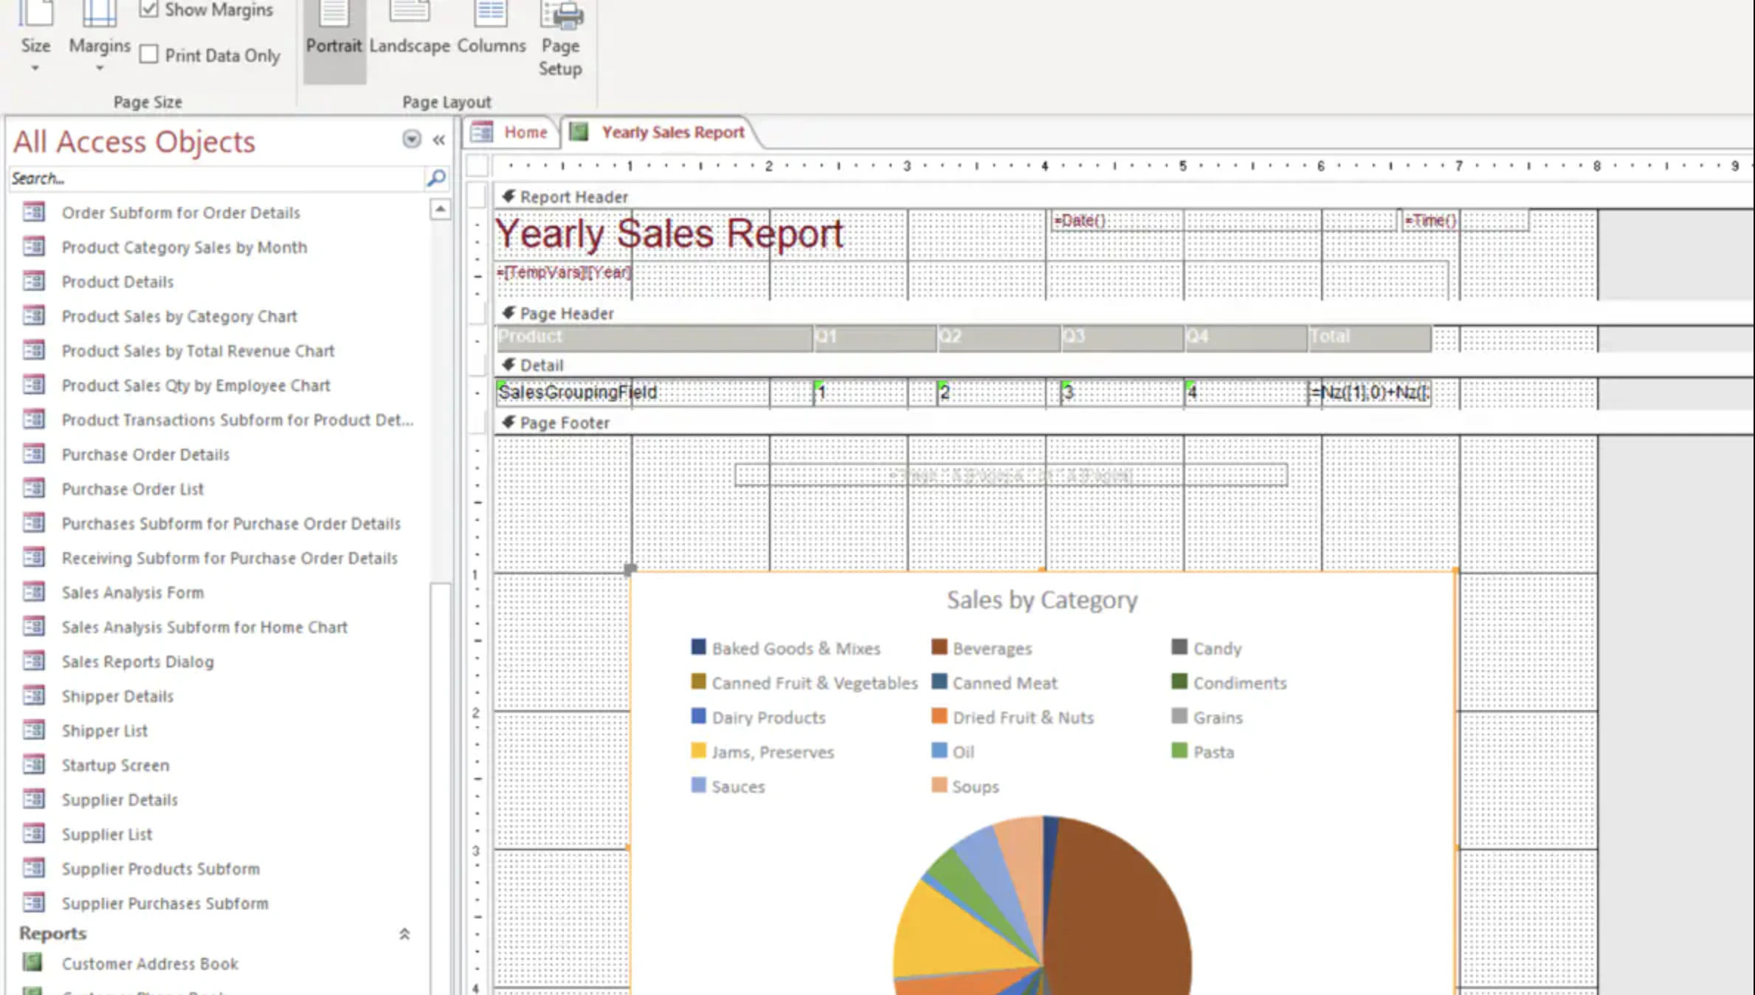
Task: Select the Yearly Sales Report tab
Action: (x=672, y=132)
